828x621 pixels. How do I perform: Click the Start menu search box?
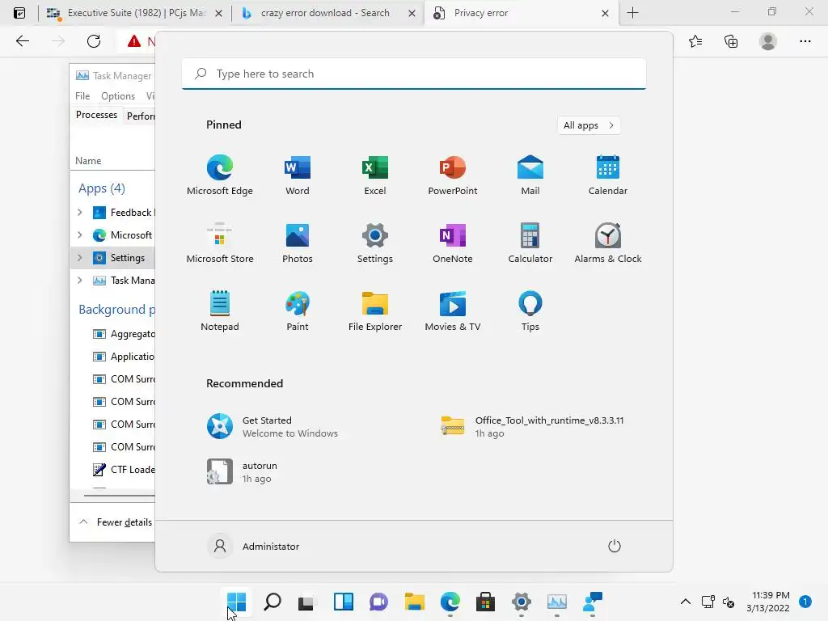414,74
